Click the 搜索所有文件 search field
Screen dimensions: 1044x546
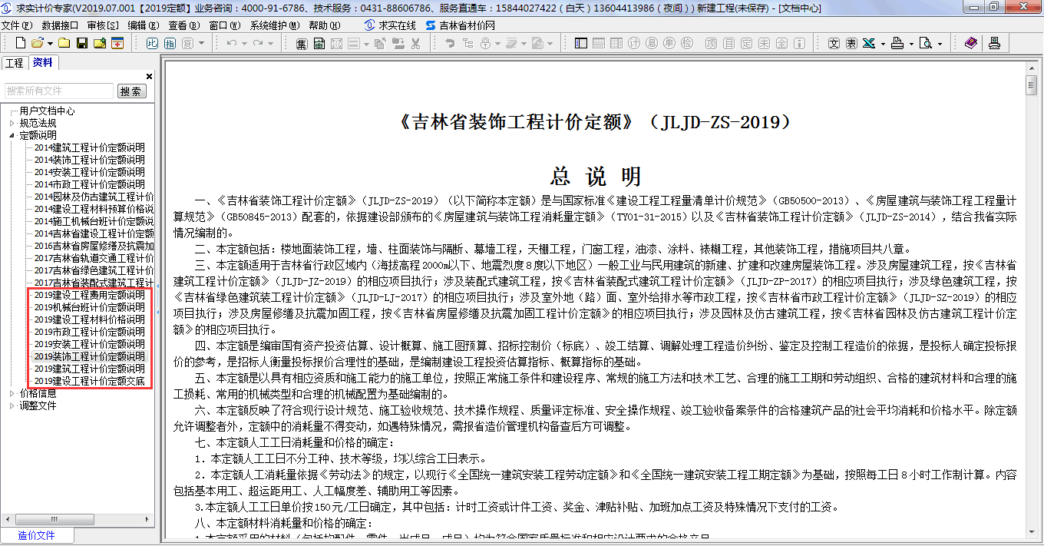(x=59, y=91)
